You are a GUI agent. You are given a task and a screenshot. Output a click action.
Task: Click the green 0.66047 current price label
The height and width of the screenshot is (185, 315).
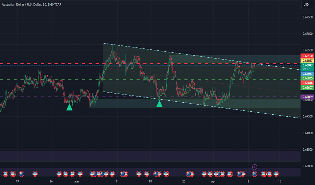pos(307,65)
